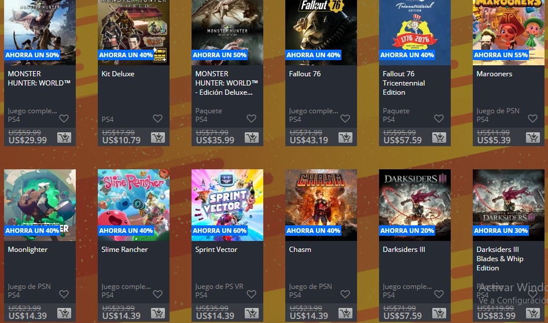
Task: Add MONSTER HUNTER: WORLD Edición Deluxe to cart
Action: pyautogui.click(x=252, y=138)
